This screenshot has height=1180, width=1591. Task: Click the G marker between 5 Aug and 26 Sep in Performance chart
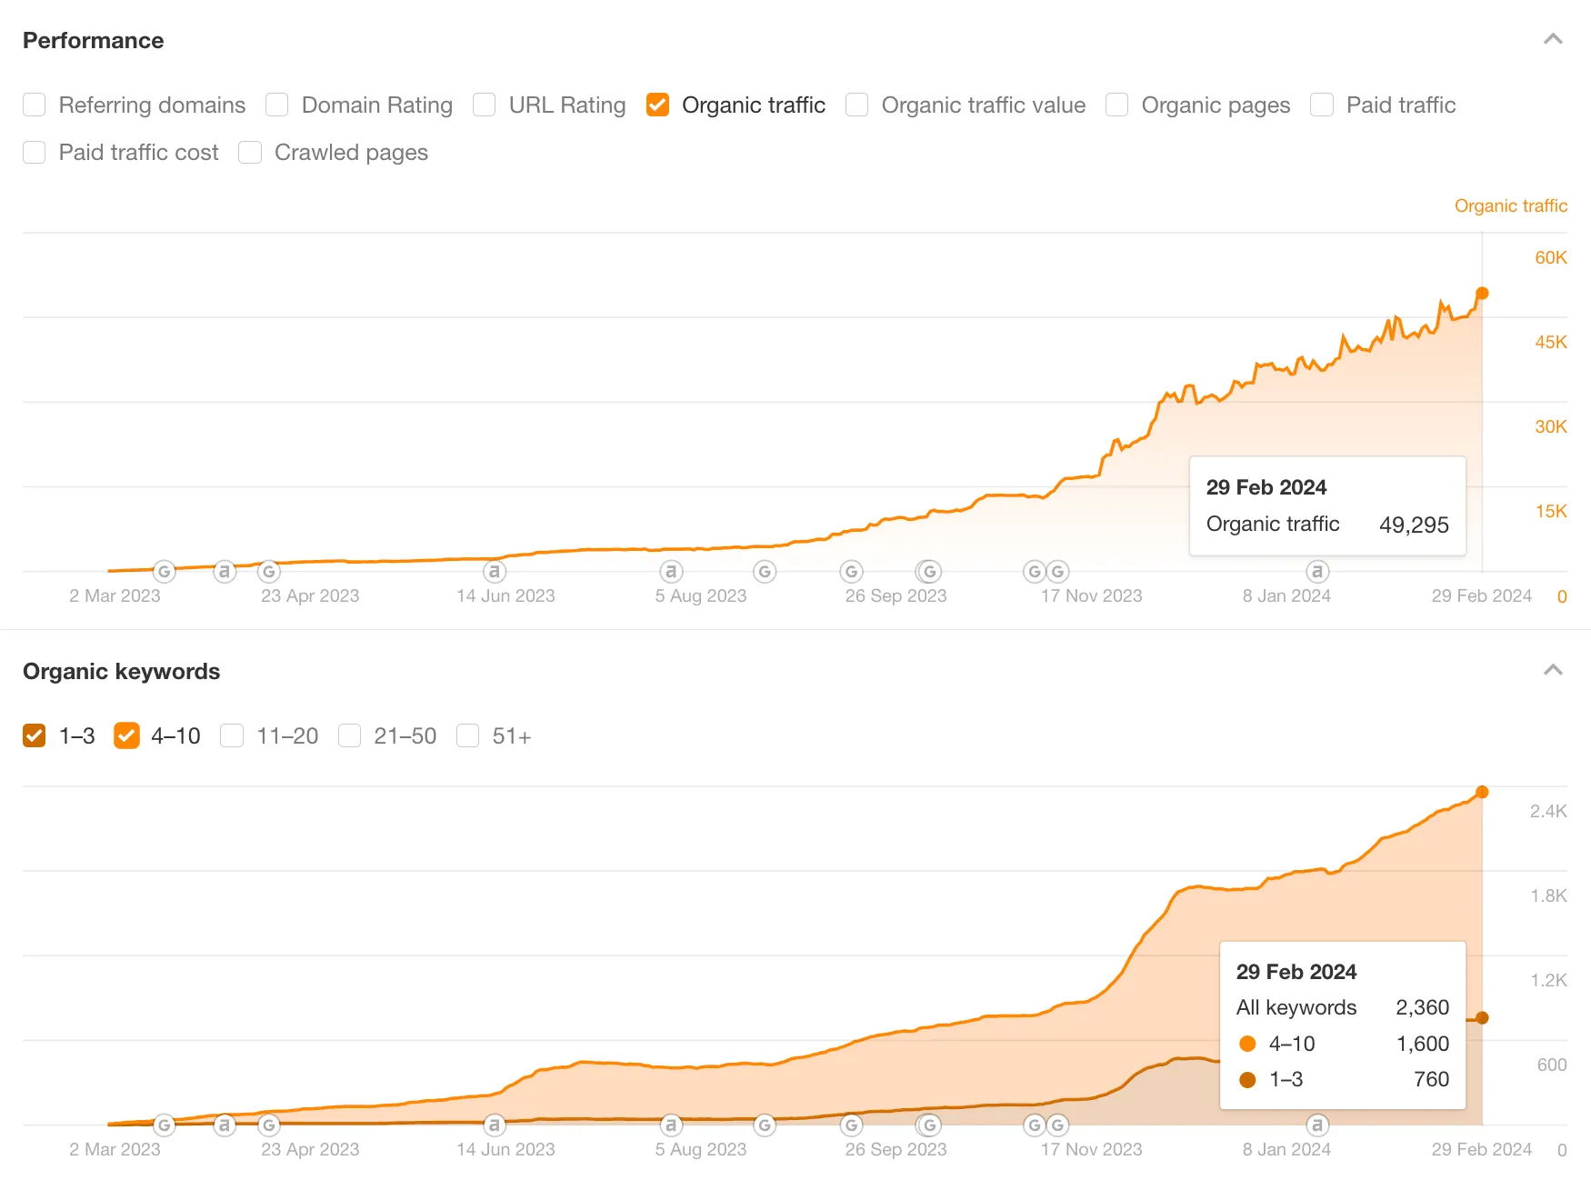(765, 572)
